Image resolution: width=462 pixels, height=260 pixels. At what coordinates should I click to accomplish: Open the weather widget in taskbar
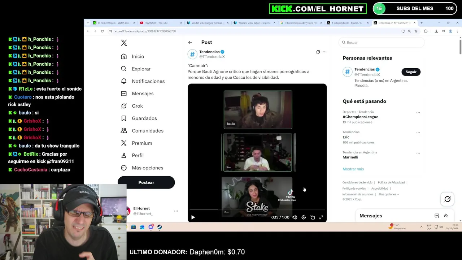(x=398, y=227)
